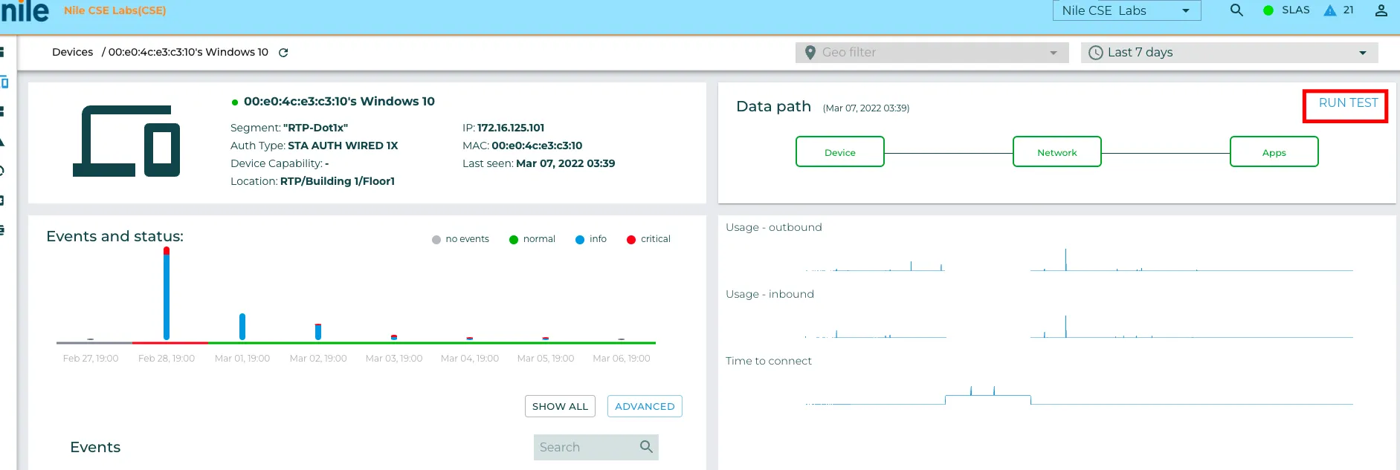This screenshot has width=1400, height=470.
Task: Open the Nile CSE Labs tenant dropdown
Action: pos(1126,10)
